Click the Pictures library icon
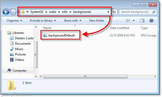This screenshot has height=97, width=162. tap(12, 54)
